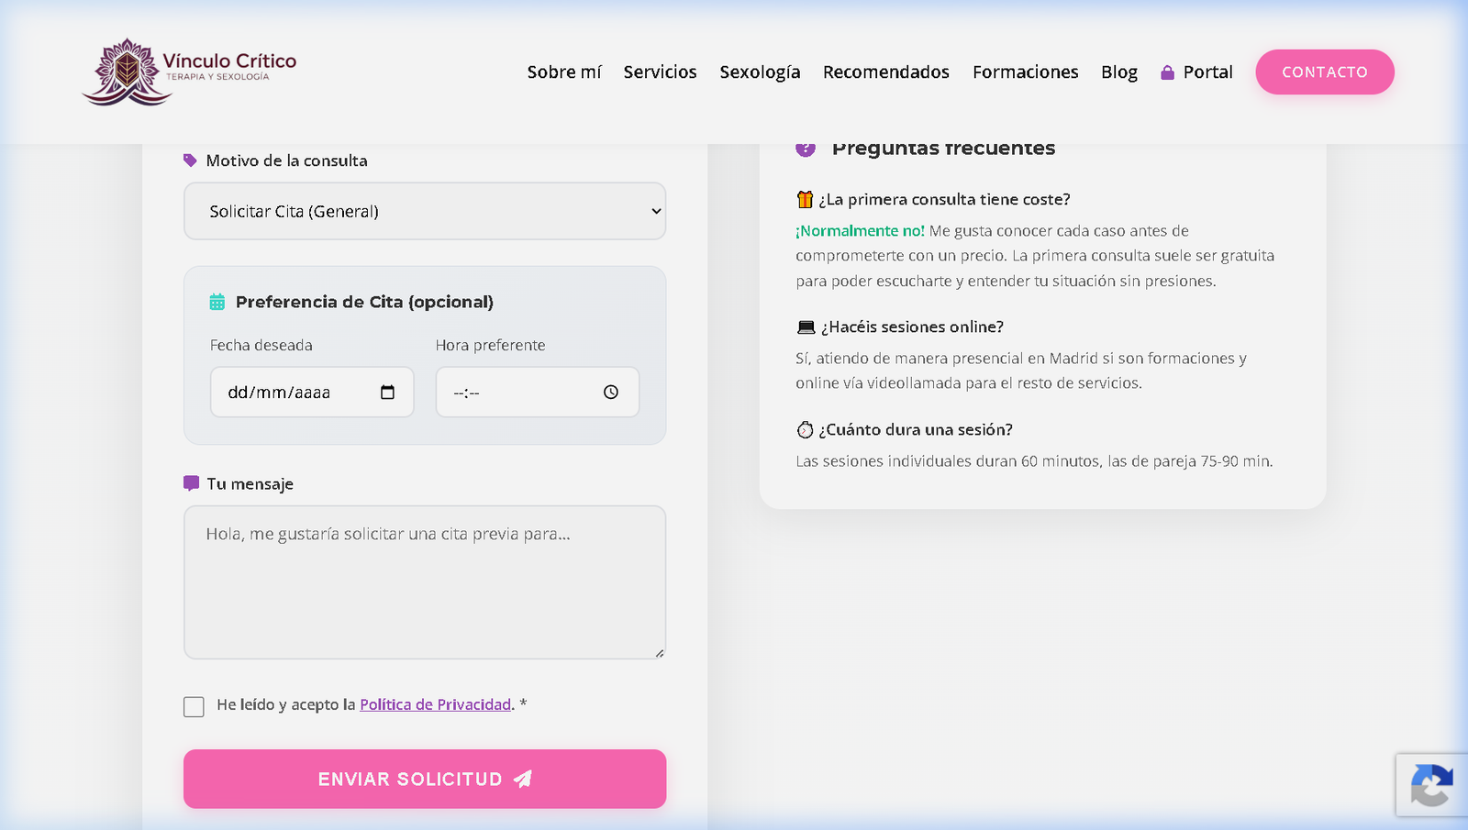Click the Fecha deseada date field

pos(312,393)
